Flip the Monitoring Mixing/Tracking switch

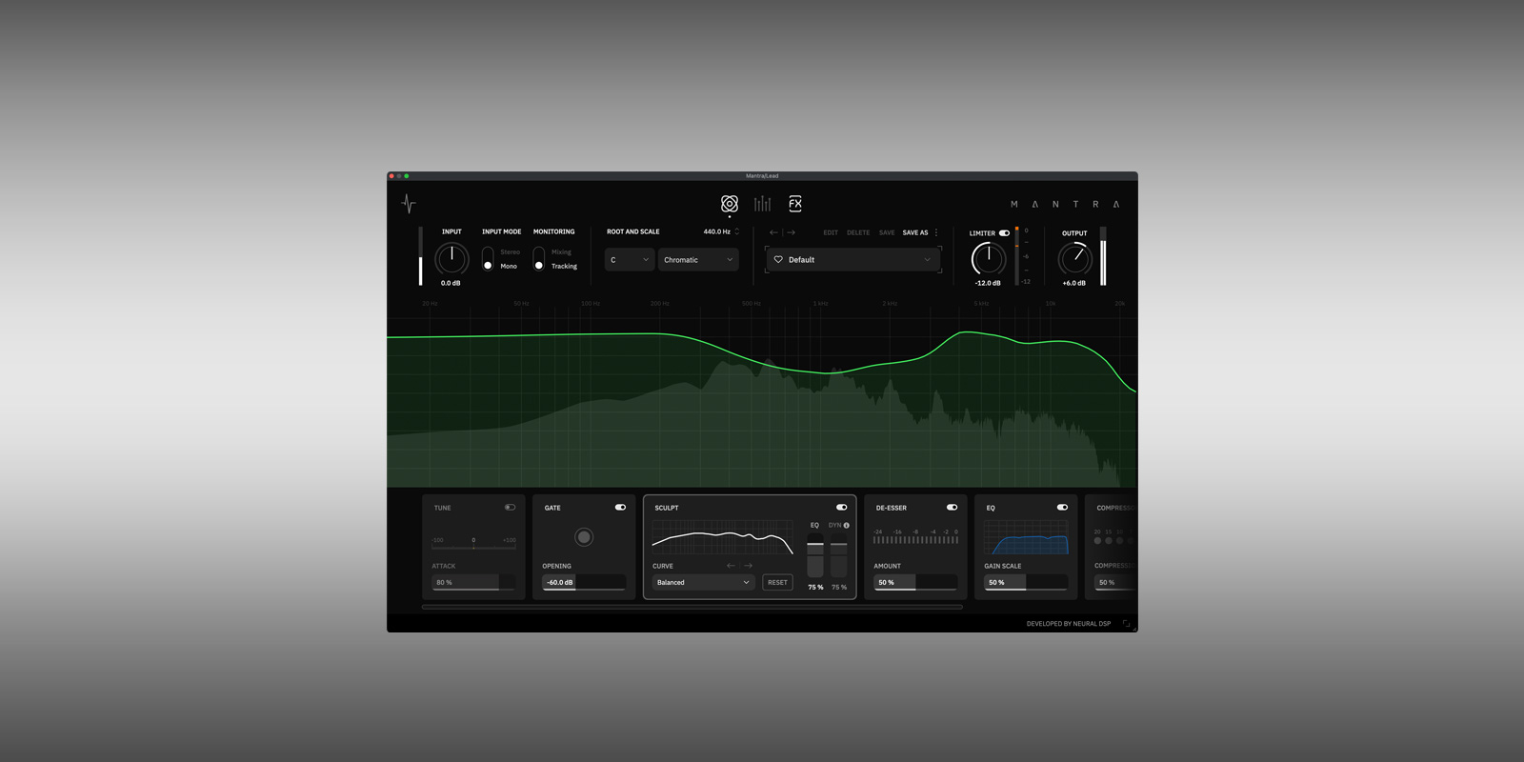(538, 258)
